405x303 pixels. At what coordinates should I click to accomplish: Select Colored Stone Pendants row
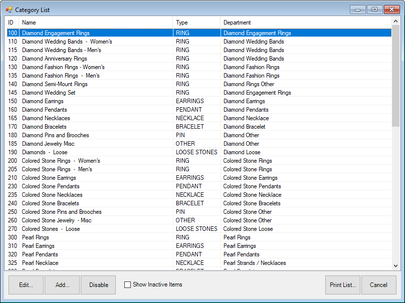[x=51, y=186]
